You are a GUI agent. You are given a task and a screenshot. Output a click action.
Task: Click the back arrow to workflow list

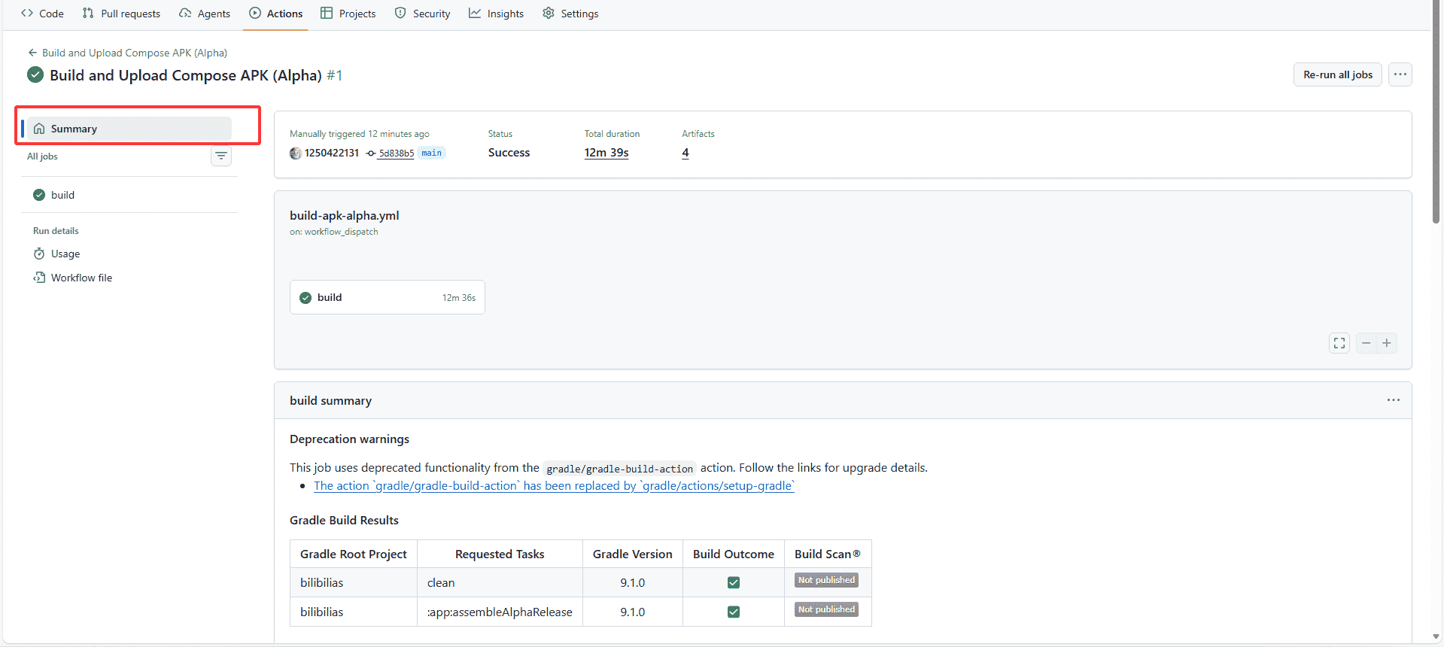(32, 53)
